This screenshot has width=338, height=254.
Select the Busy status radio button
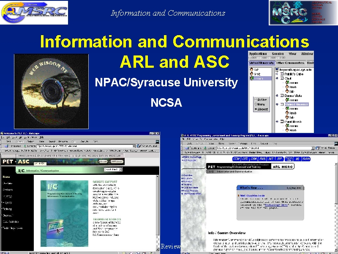[x=256, y=104]
